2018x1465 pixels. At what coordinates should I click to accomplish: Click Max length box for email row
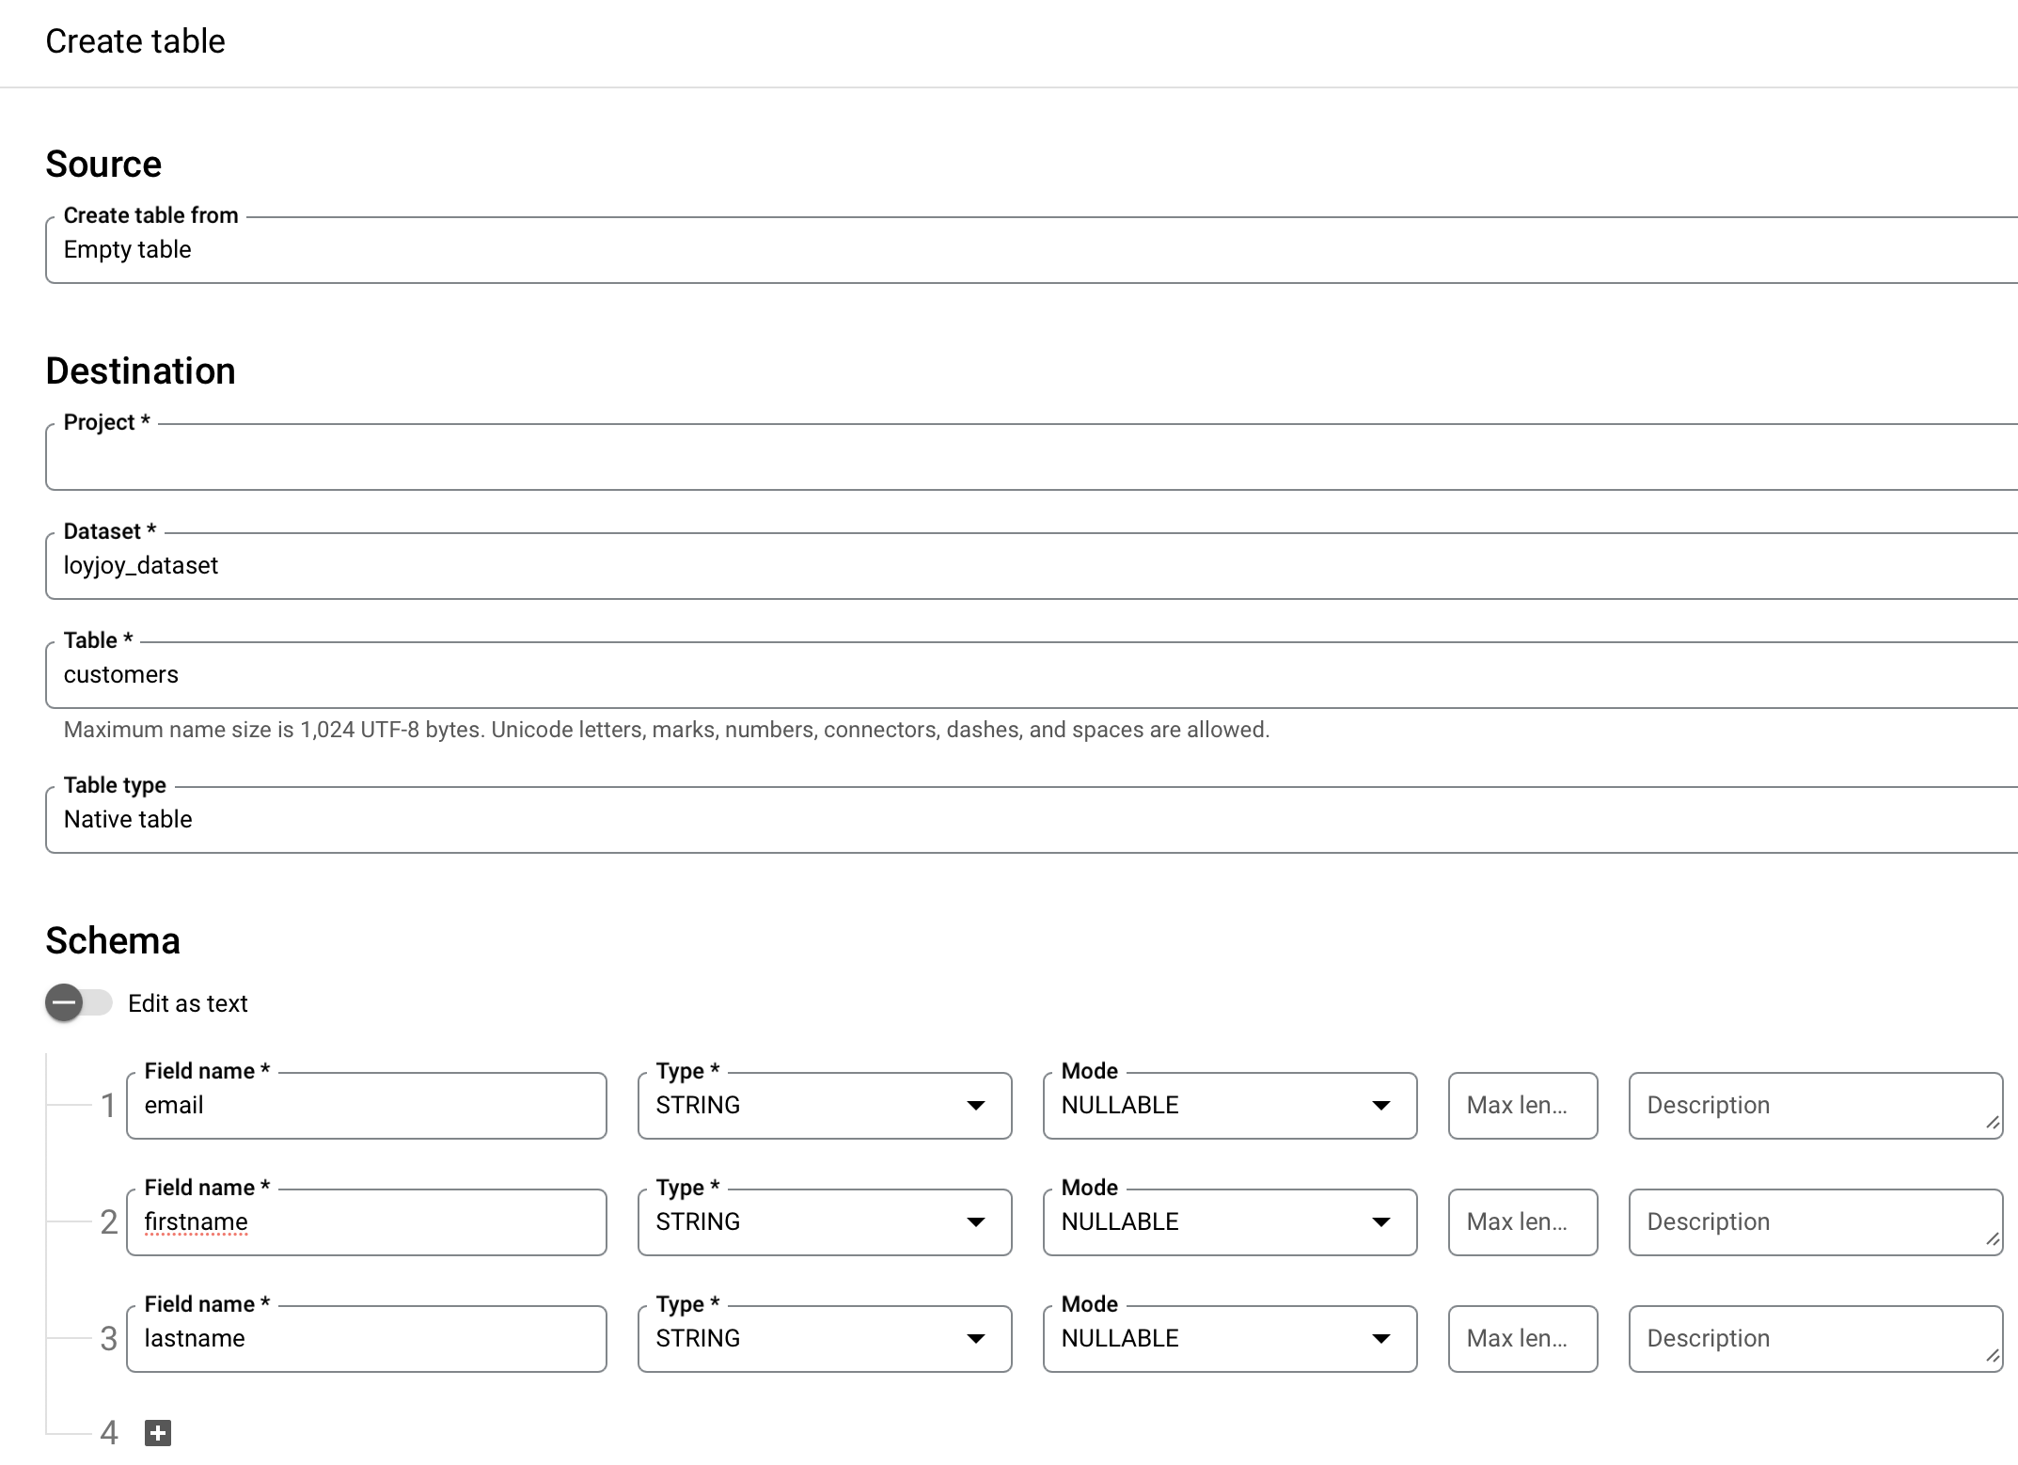click(x=1522, y=1106)
